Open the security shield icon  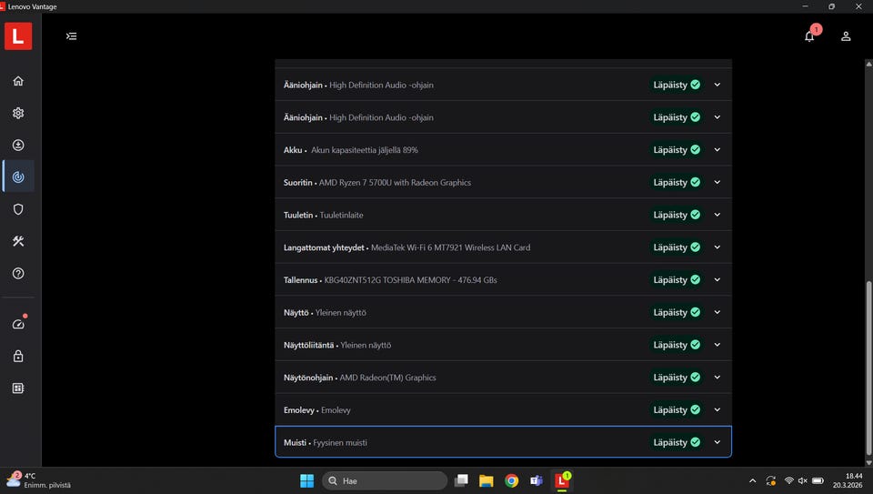[x=18, y=209]
